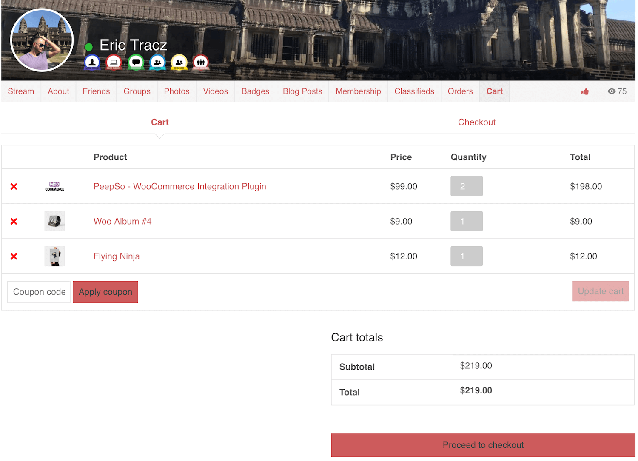Remove Flying Ninja from cart
The height and width of the screenshot is (461, 638).
(x=14, y=256)
